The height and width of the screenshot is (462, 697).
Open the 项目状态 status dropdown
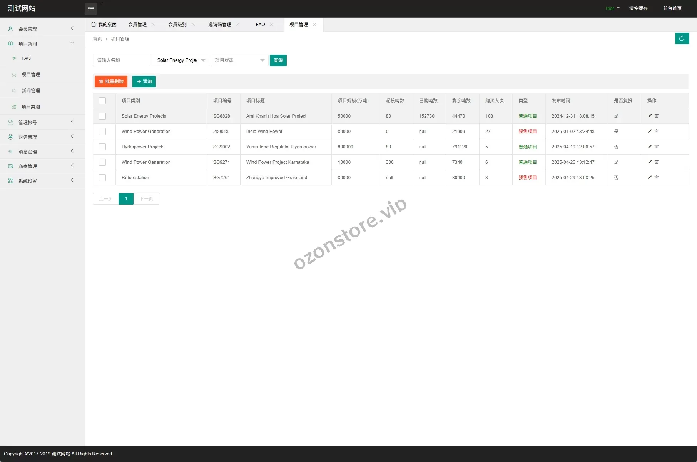[x=239, y=60]
